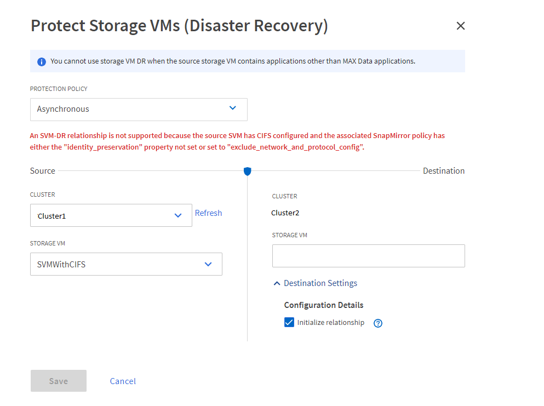
Task: Click the destination Storage VM text field
Action: click(368, 256)
